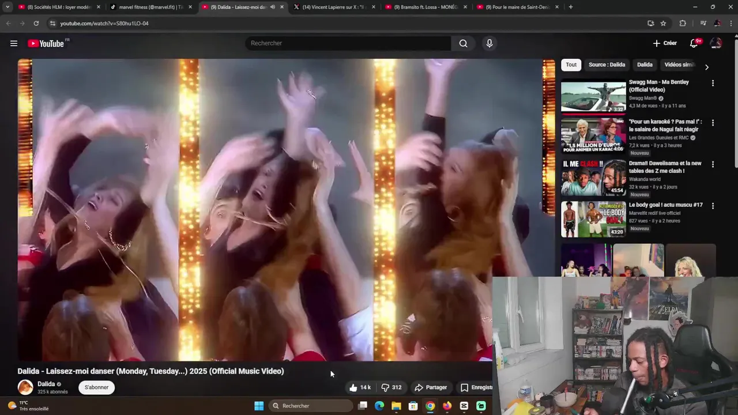Image resolution: width=738 pixels, height=415 pixels.
Task: Open Chrome three-dot menu
Action: click(x=731, y=23)
